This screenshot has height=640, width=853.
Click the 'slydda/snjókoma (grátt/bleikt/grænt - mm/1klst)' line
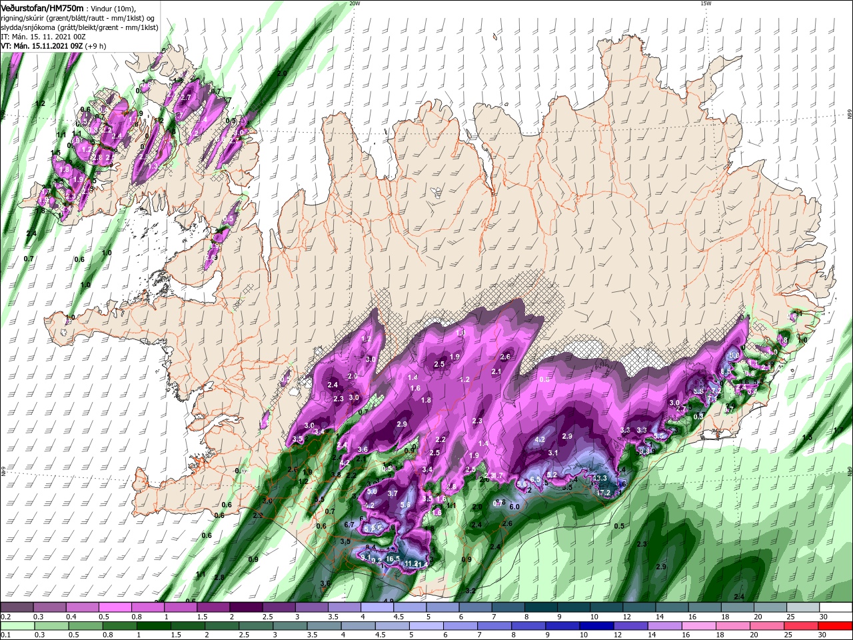78,27
